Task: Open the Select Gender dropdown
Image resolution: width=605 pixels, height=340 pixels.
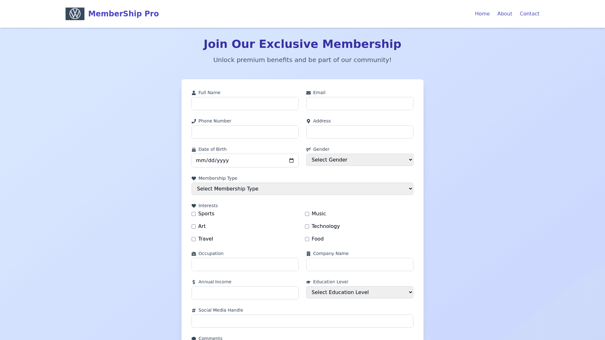Action: coord(360,160)
